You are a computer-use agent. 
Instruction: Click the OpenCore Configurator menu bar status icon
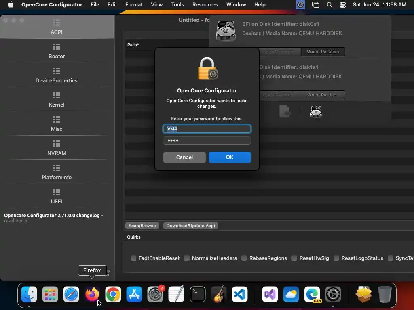point(300,5)
